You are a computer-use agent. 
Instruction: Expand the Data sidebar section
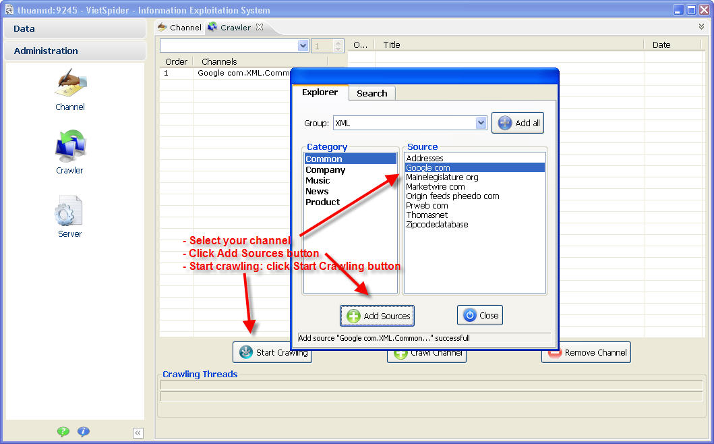74,28
